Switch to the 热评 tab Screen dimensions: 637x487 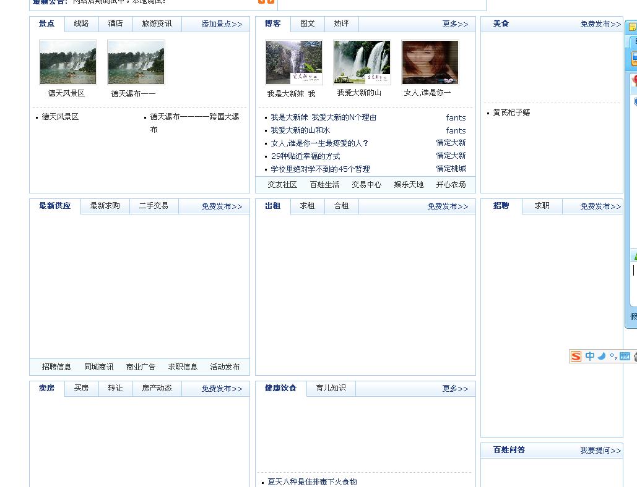pos(341,23)
